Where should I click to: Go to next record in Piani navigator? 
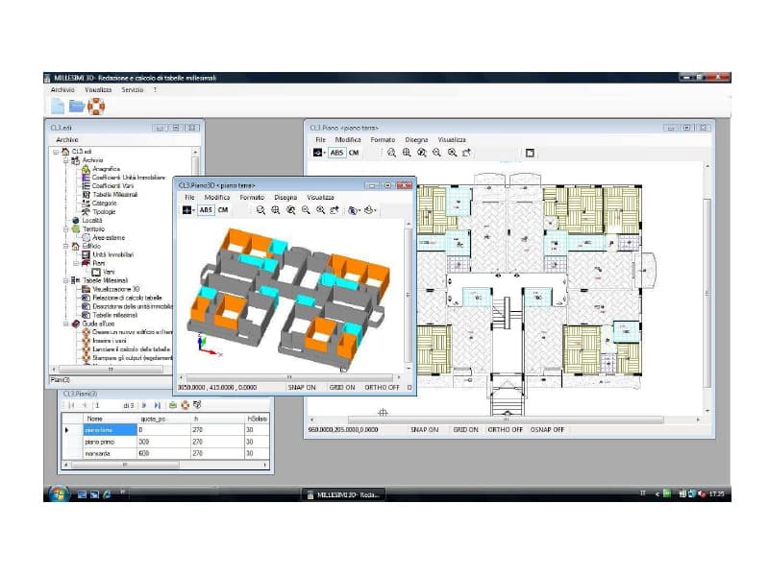(x=144, y=405)
